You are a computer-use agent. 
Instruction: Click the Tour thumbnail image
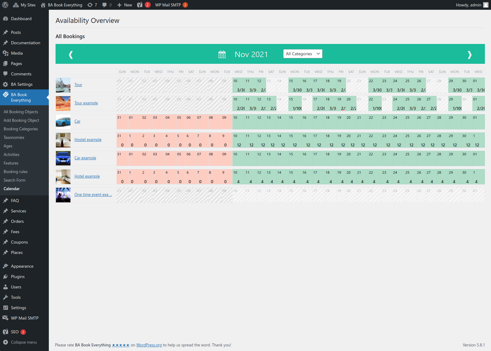pyautogui.click(x=63, y=85)
